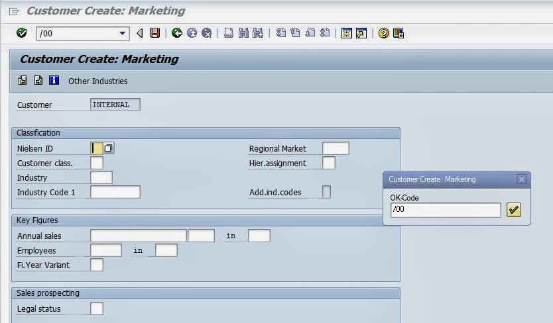The height and width of the screenshot is (323, 553).
Task: Click the Save floppy disk icon
Action: pyautogui.click(x=154, y=33)
